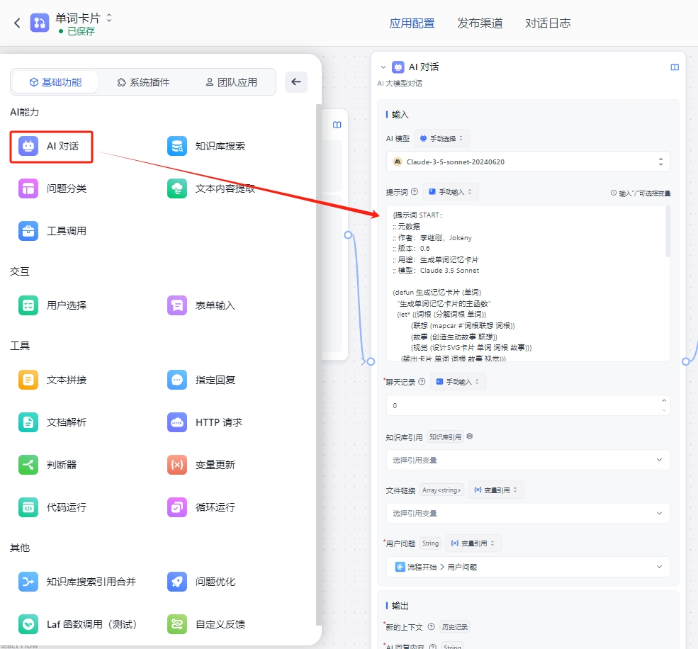This screenshot has width=698, height=649.
Task: Click the Array<string> type tag
Action: 441,490
